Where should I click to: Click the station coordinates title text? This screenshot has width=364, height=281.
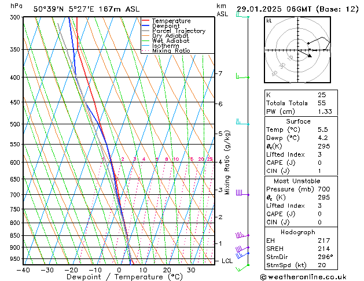point(86,9)
